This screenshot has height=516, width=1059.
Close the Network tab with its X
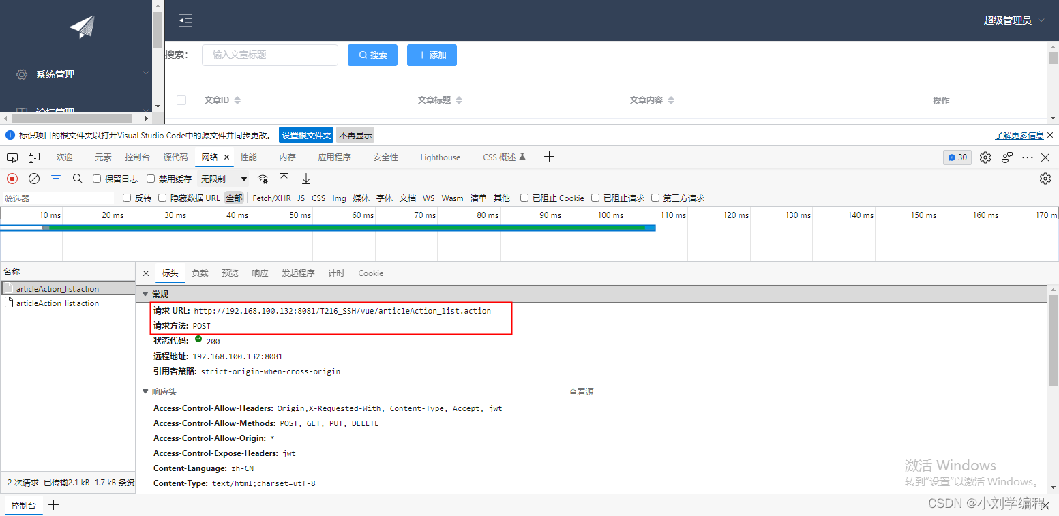point(226,157)
